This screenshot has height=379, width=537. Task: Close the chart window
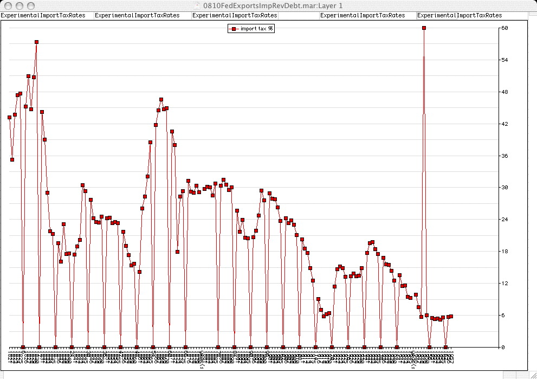pos(7,5)
